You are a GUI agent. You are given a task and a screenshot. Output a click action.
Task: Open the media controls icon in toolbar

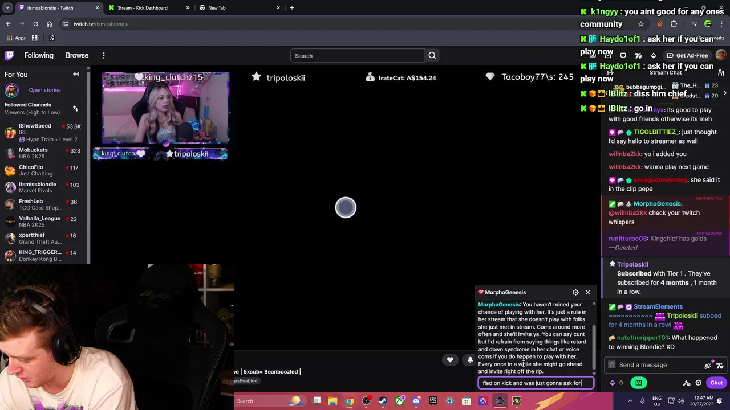pyautogui.click(x=694, y=24)
